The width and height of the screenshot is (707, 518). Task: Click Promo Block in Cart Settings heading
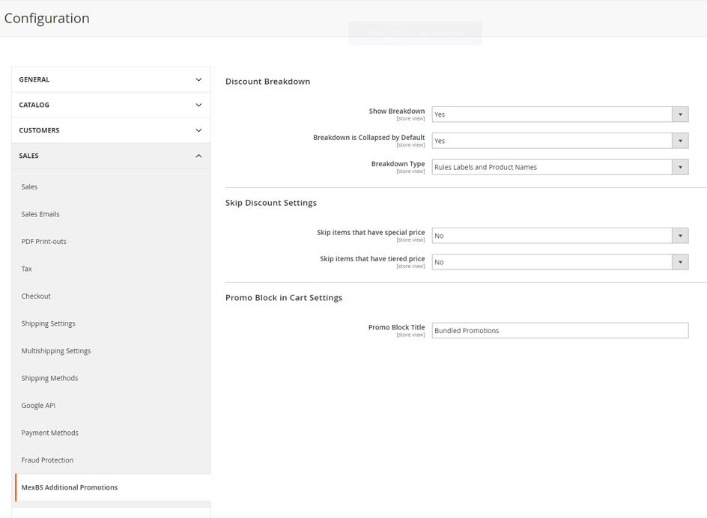click(x=284, y=297)
